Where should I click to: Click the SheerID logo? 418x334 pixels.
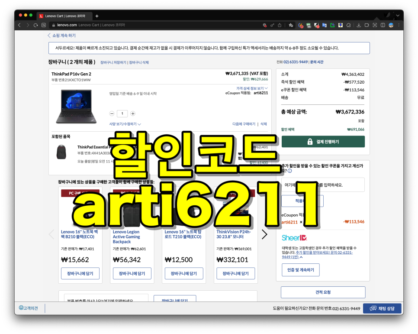[x=294, y=238]
